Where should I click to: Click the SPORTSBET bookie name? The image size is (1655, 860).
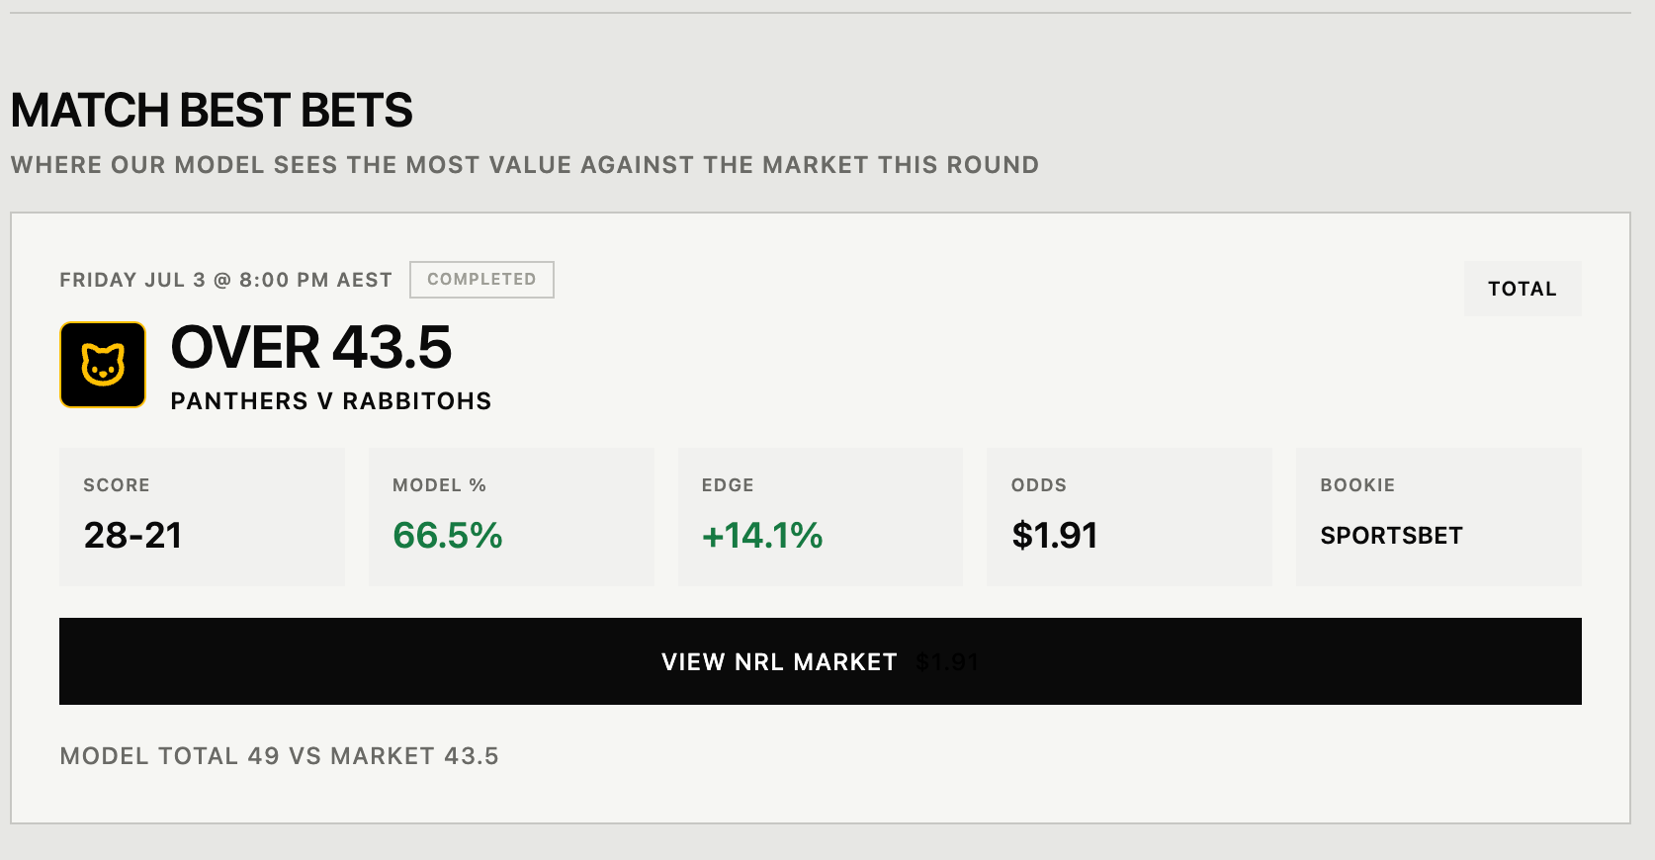point(1391,536)
